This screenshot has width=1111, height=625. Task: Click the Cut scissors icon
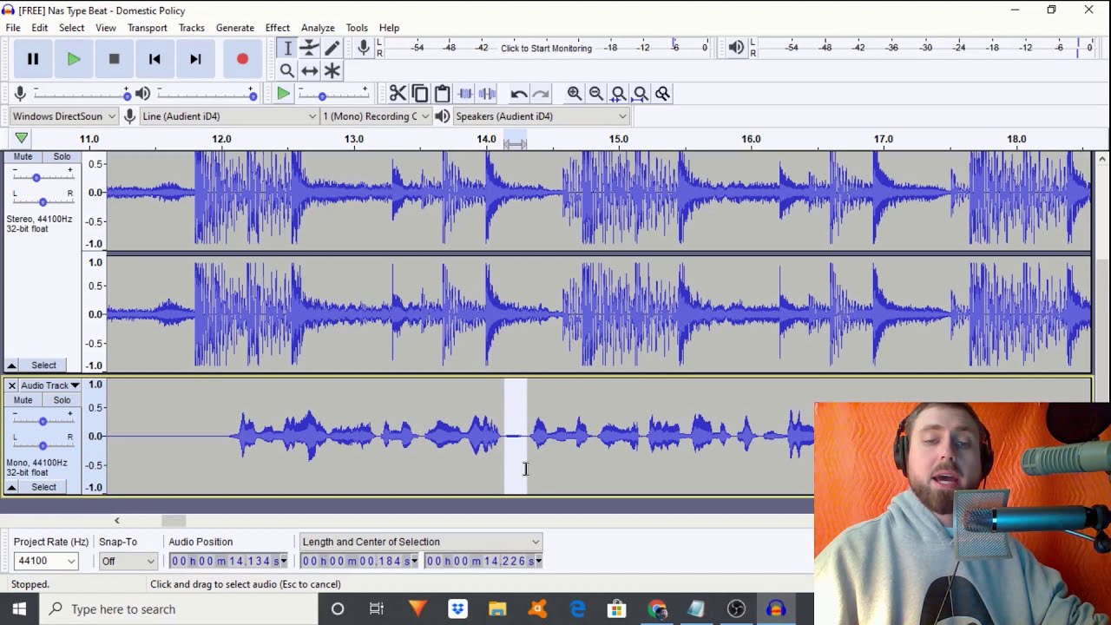[398, 94]
